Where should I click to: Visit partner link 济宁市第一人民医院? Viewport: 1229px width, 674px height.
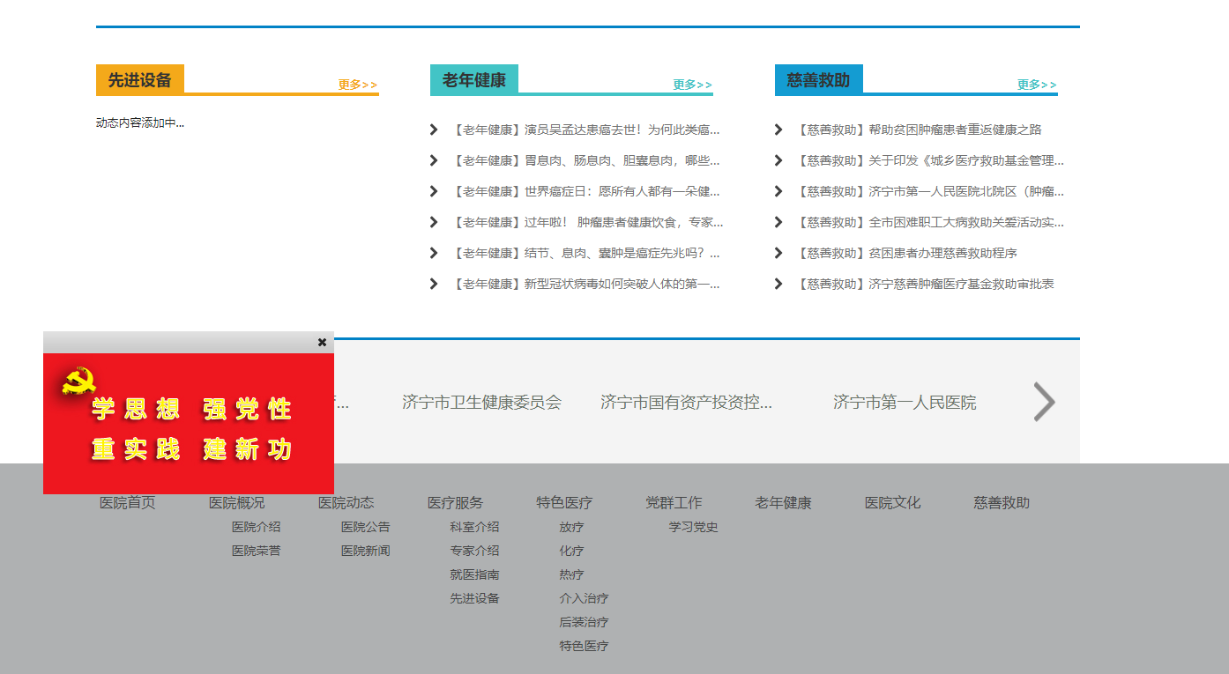coord(905,403)
